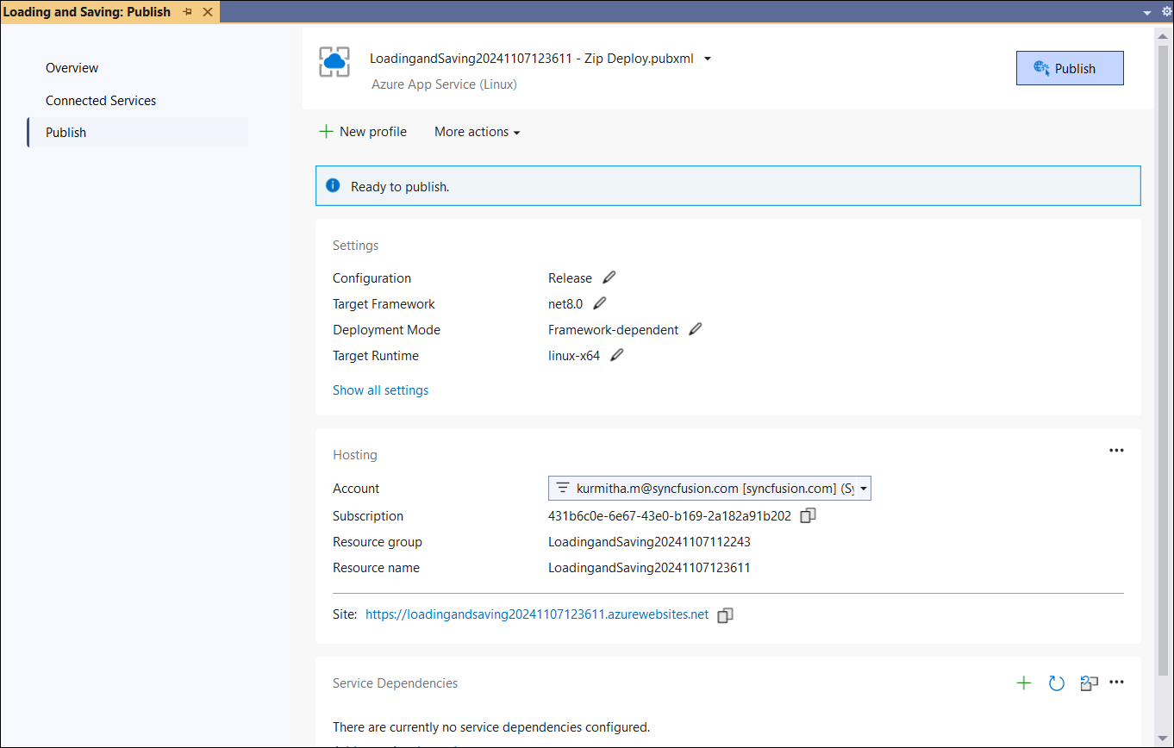Click the net8.0 framework value

565,303
